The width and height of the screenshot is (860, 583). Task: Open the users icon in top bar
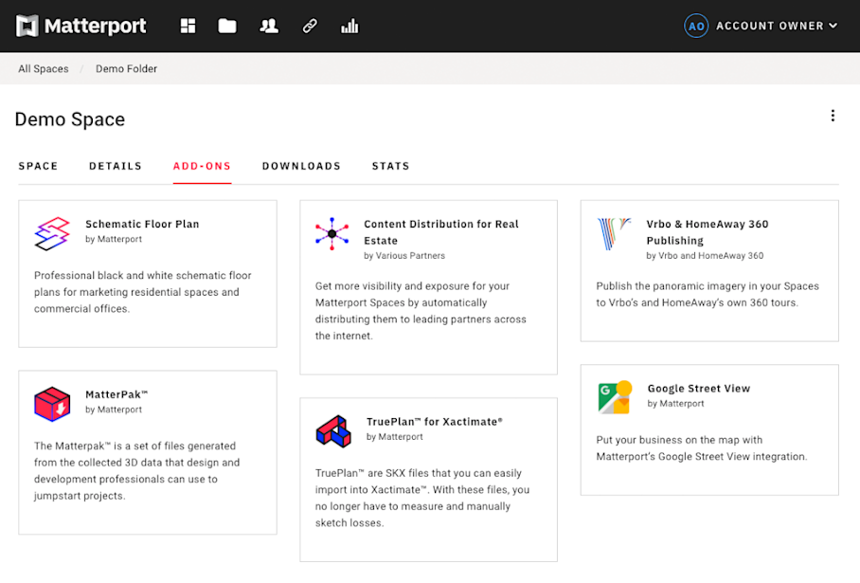click(269, 26)
